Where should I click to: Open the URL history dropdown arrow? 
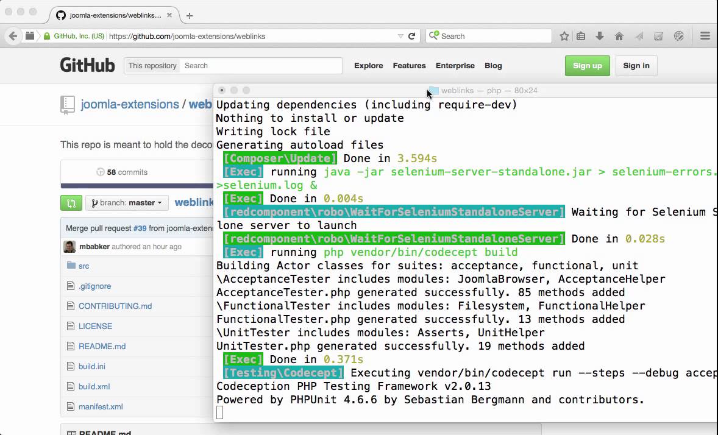point(400,36)
